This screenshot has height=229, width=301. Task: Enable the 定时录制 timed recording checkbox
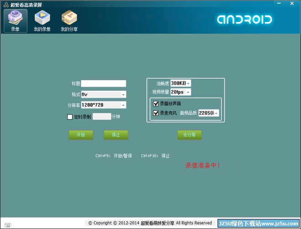(70, 117)
